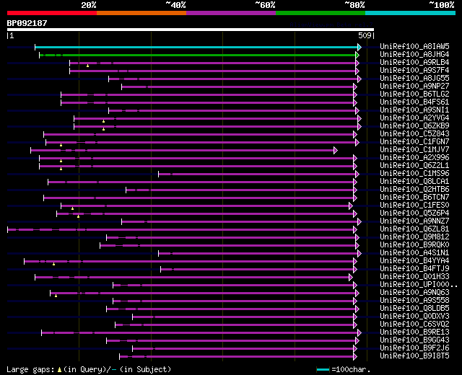
Task: Click the yellow gap marker under C1FES0
Action: 72,208
